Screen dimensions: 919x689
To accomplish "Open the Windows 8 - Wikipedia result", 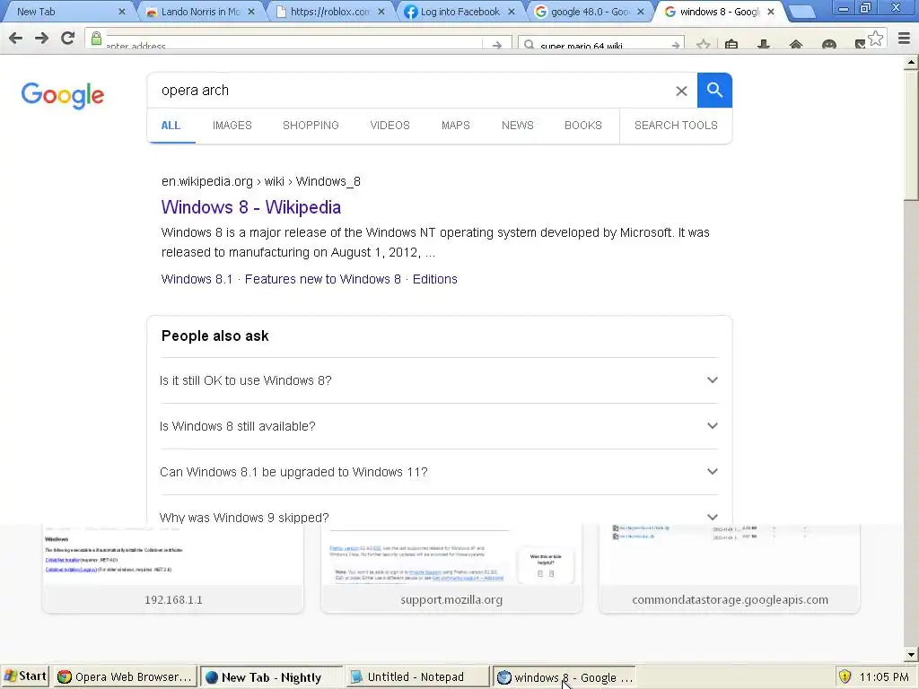I will coord(251,207).
